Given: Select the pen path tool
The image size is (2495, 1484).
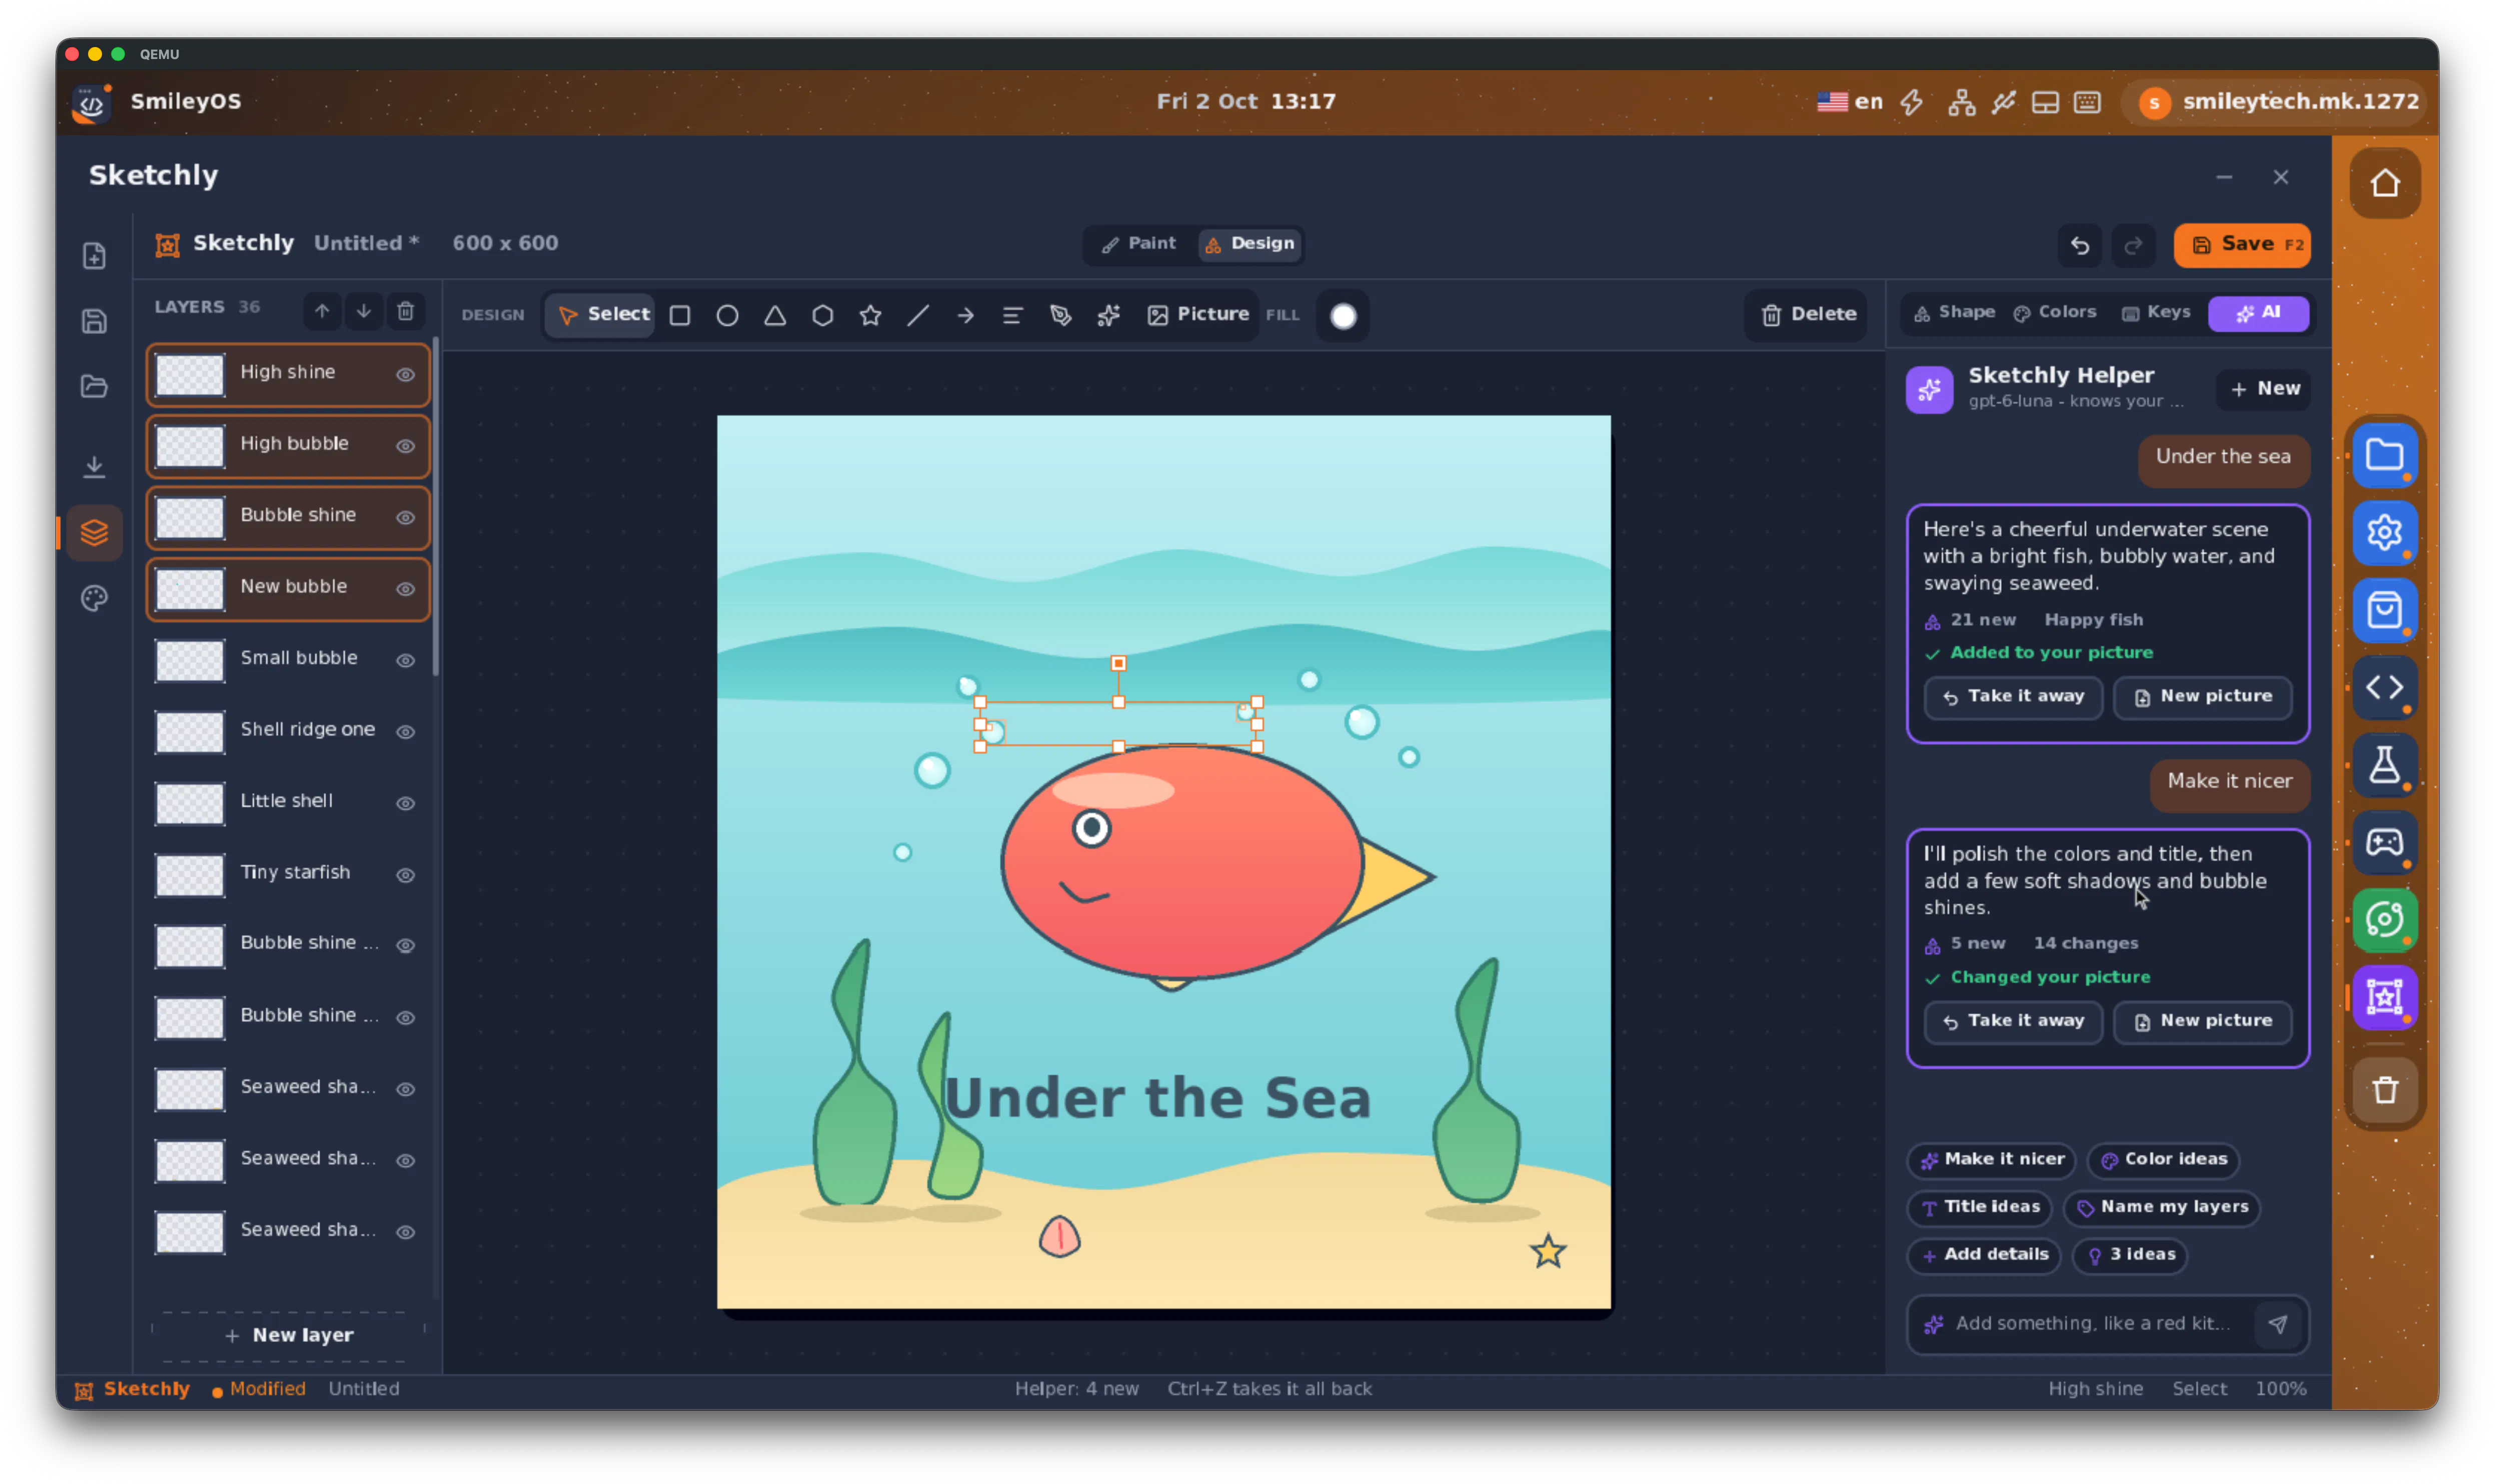Looking at the screenshot, I should click(1060, 315).
